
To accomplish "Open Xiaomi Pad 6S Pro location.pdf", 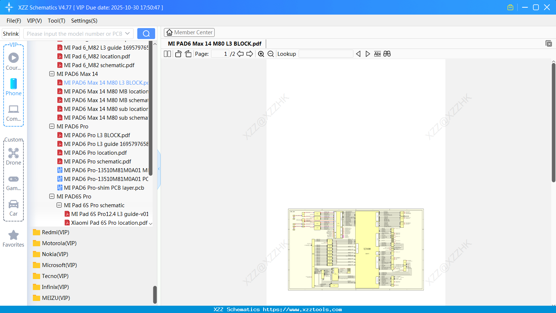I will point(109,223).
